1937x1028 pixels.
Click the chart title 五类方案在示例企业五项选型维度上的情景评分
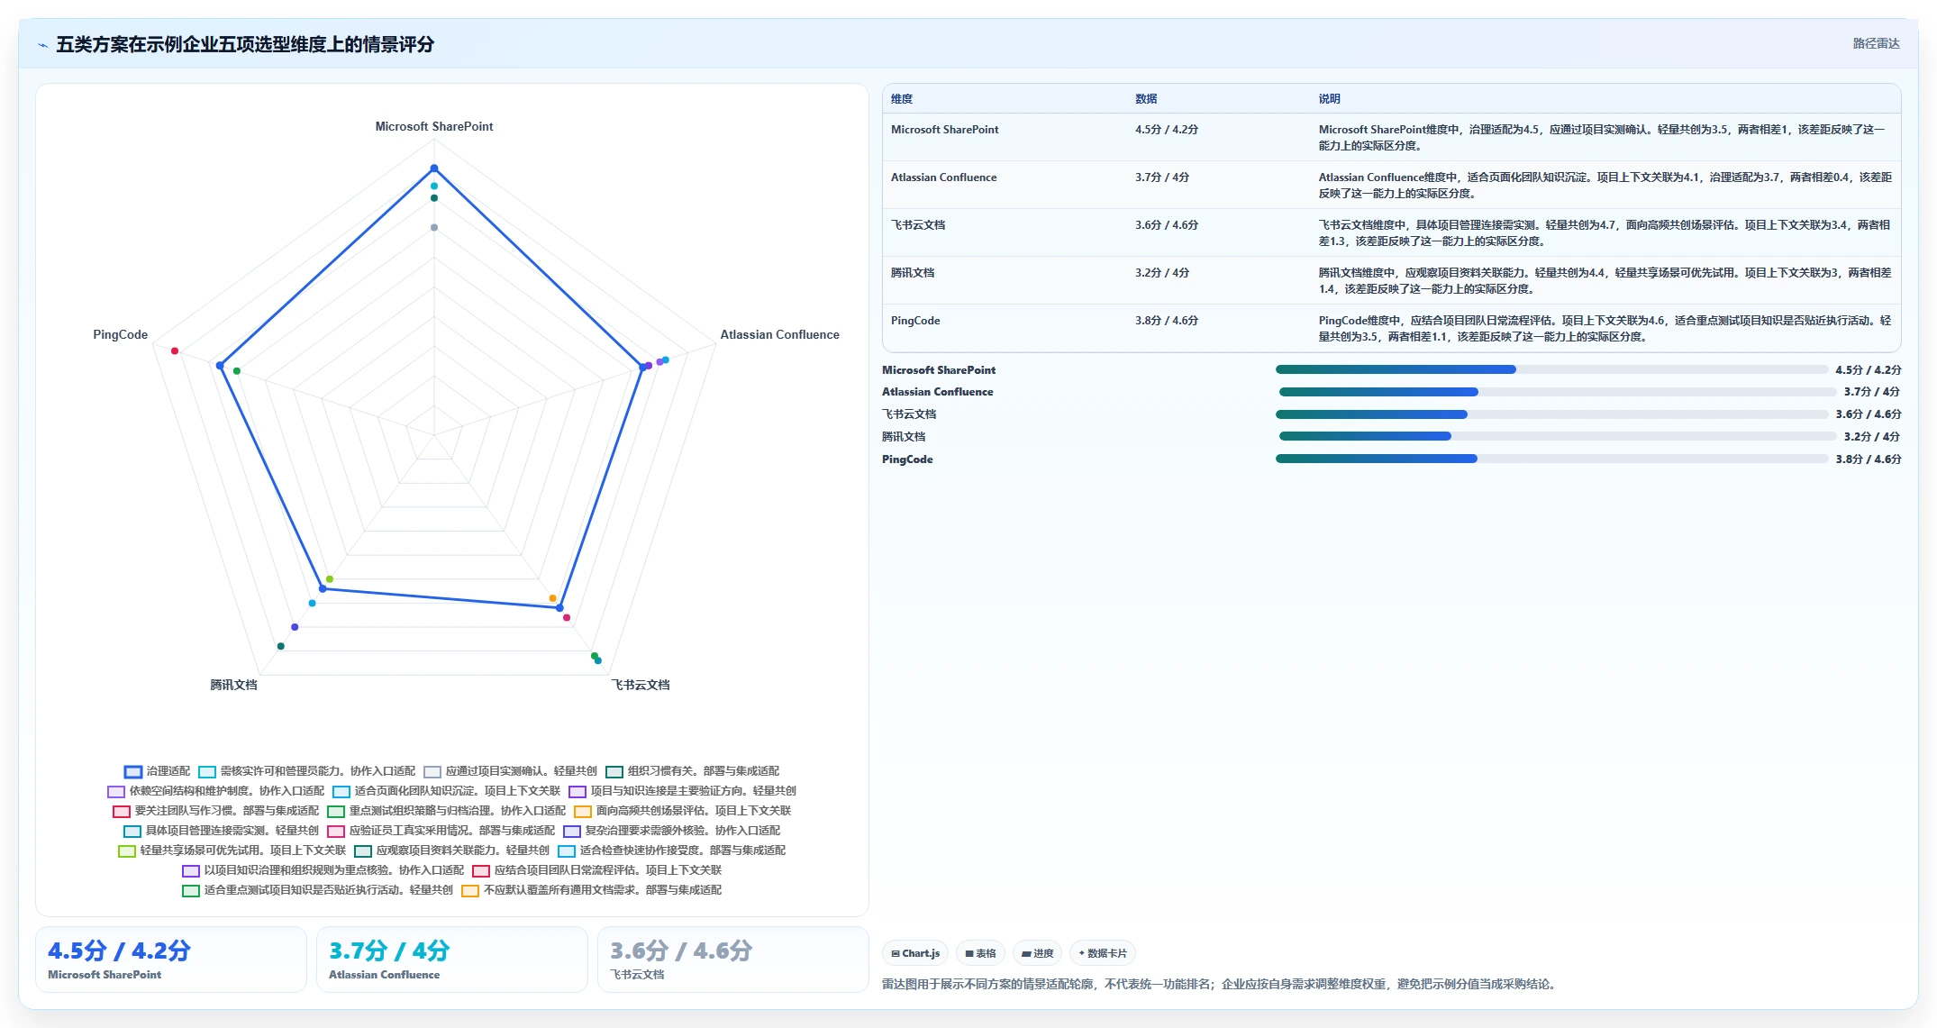(245, 45)
